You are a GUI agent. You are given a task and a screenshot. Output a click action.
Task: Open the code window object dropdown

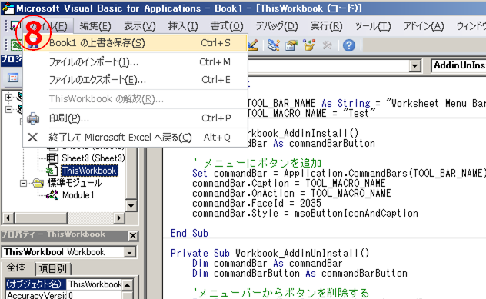[x=414, y=66]
